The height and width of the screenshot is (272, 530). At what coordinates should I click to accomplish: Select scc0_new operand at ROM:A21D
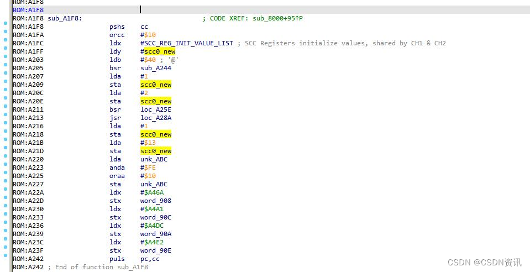pyautogui.click(x=156, y=151)
